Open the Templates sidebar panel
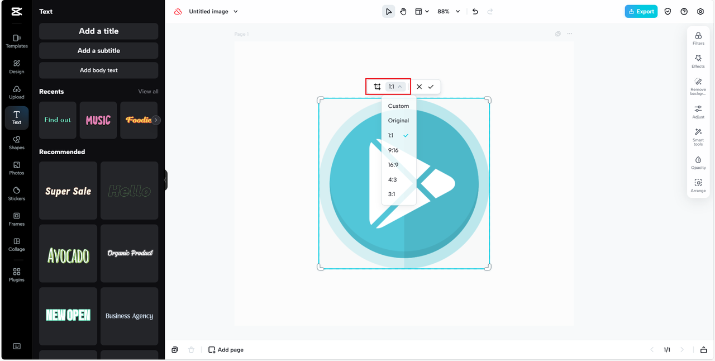 (17, 41)
